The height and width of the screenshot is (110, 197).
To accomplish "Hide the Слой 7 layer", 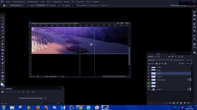I will pos(149,70).
